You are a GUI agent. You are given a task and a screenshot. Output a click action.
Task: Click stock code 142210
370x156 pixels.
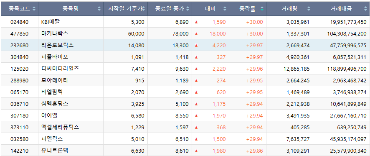tap(20, 151)
